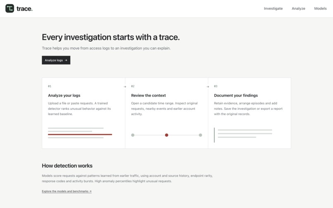
Task: Click the "Analyze your logs" card title
Action: (x=64, y=95)
